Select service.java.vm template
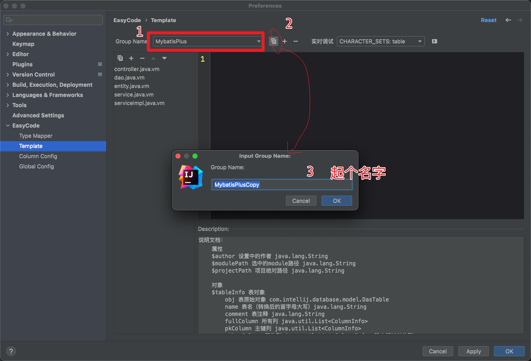 click(x=134, y=94)
